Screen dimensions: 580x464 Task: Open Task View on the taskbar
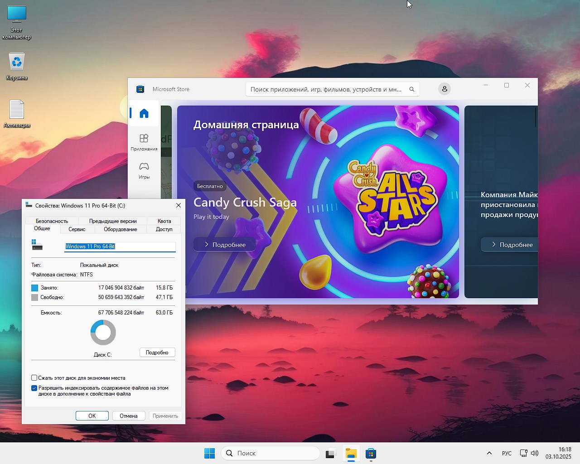pyautogui.click(x=331, y=453)
